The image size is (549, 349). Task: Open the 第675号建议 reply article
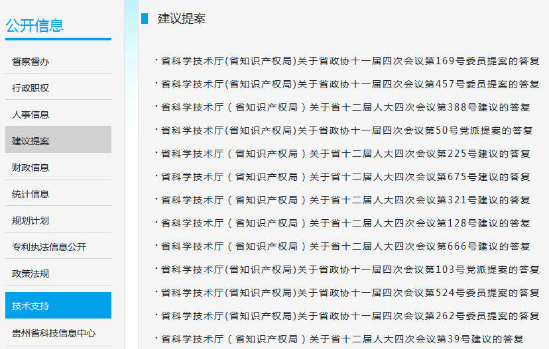click(x=345, y=177)
